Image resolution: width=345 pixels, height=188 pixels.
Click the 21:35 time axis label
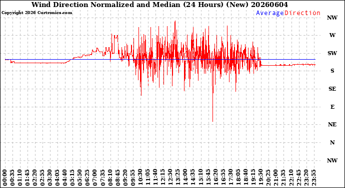(283, 178)
